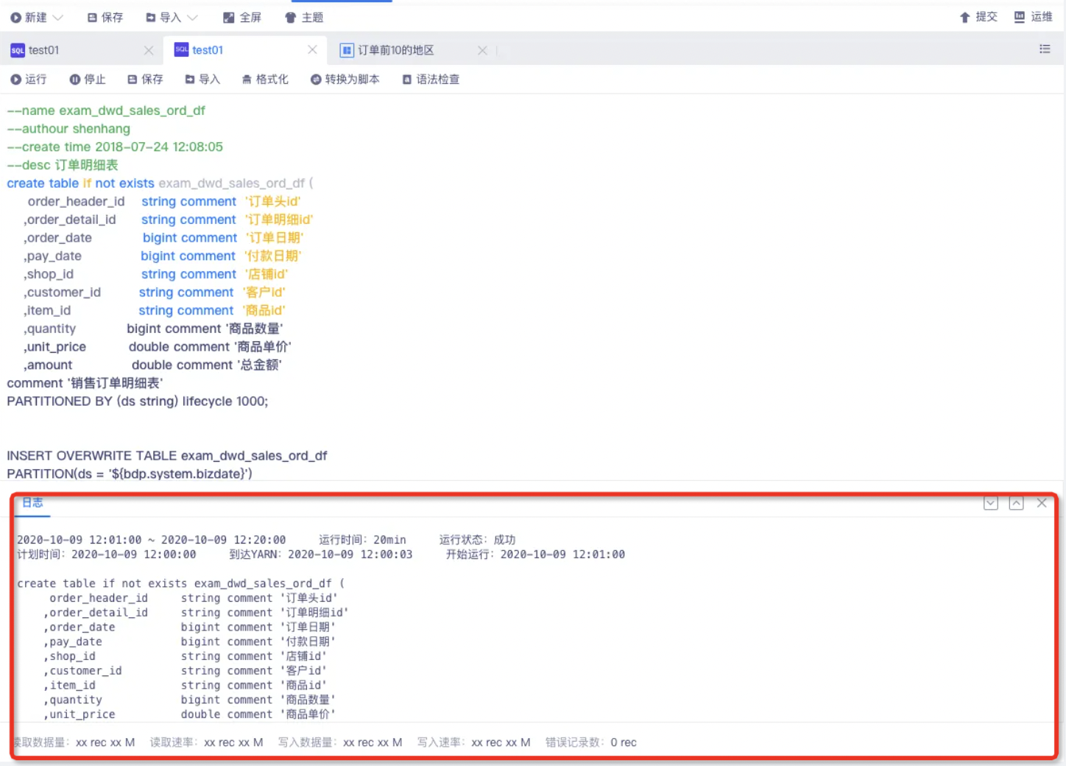
Task: Click ,order_detail_id in the editor
Action: click(70, 219)
